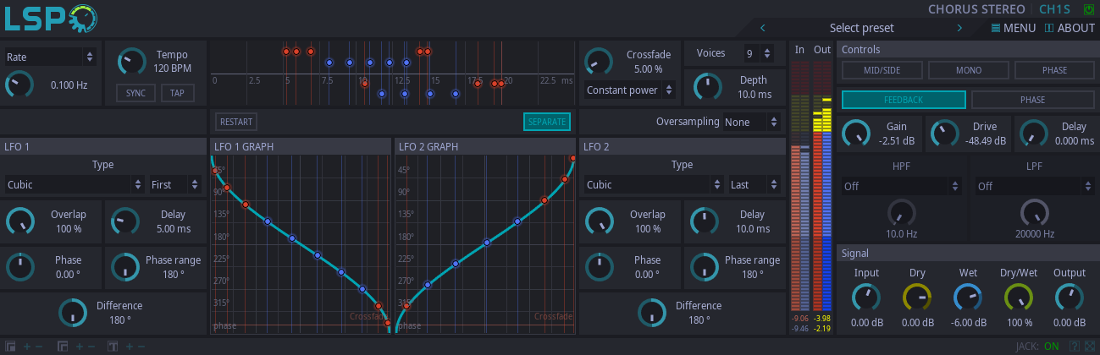The height and width of the screenshot is (355, 1100).
Task: Go to the previous preset arrow
Action: pyautogui.click(x=762, y=28)
